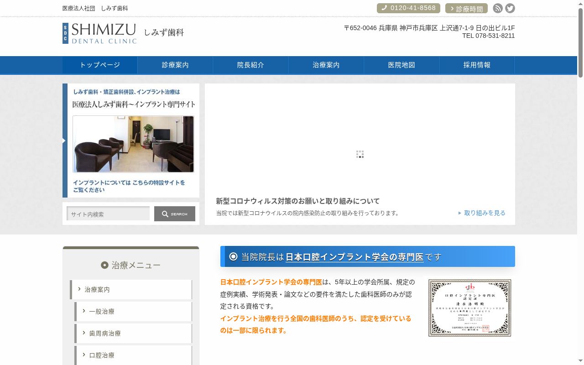Screen dimensions: 584x365
Task: Click the implant specialist certificate image
Action: pyautogui.click(x=469, y=308)
